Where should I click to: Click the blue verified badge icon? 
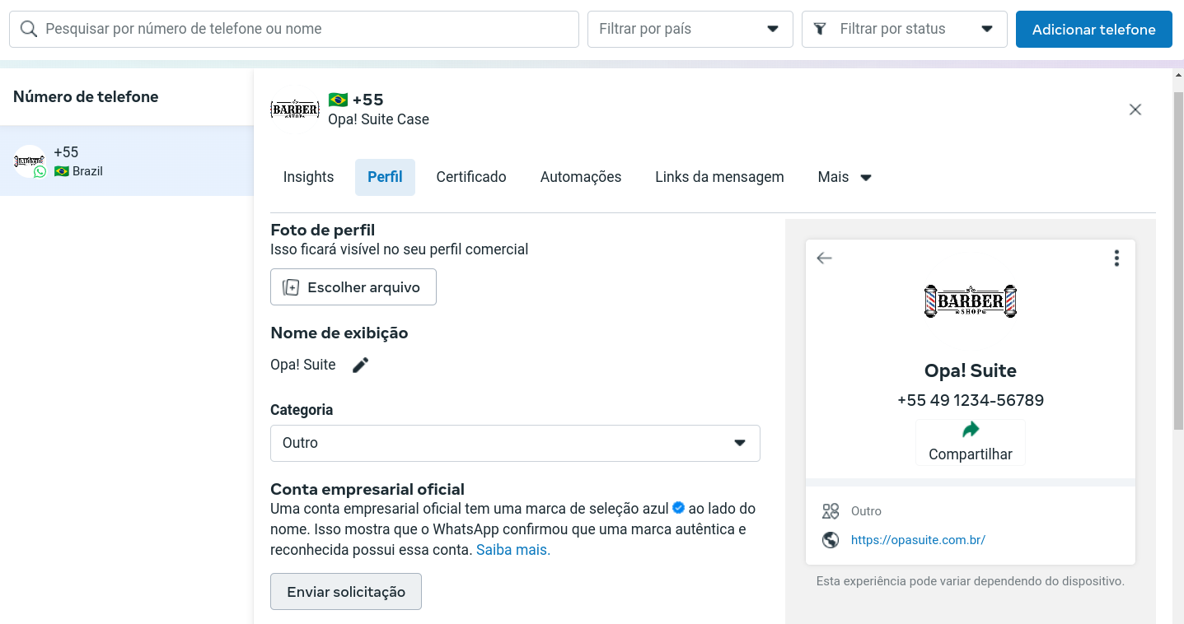[679, 508]
